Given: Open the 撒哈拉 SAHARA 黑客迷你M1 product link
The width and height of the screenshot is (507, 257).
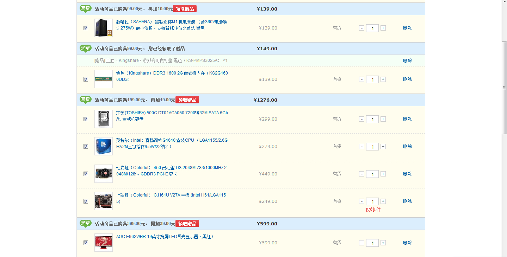Looking at the screenshot, I should click(x=172, y=25).
